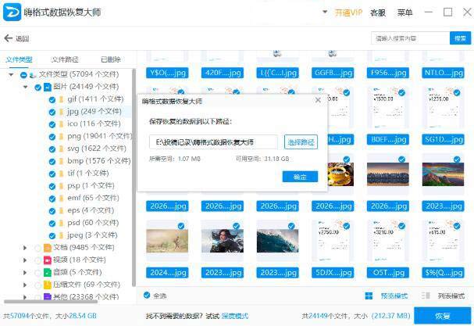The height and width of the screenshot is (326, 474).
Task: Uncheck gif folder checkbox
Action: tap(52, 100)
